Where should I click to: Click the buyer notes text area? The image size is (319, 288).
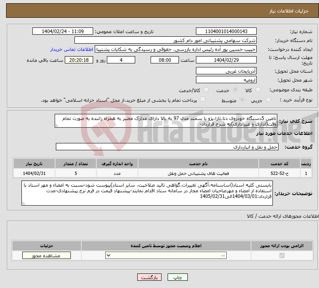pyautogui.click(x=147, y=193)
